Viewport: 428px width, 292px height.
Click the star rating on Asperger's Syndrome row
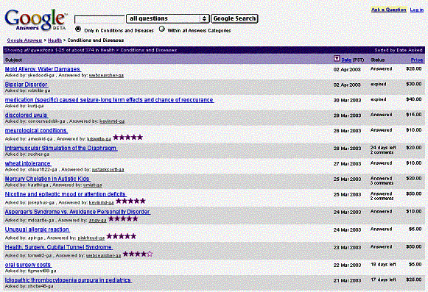[x=123, y=218]
